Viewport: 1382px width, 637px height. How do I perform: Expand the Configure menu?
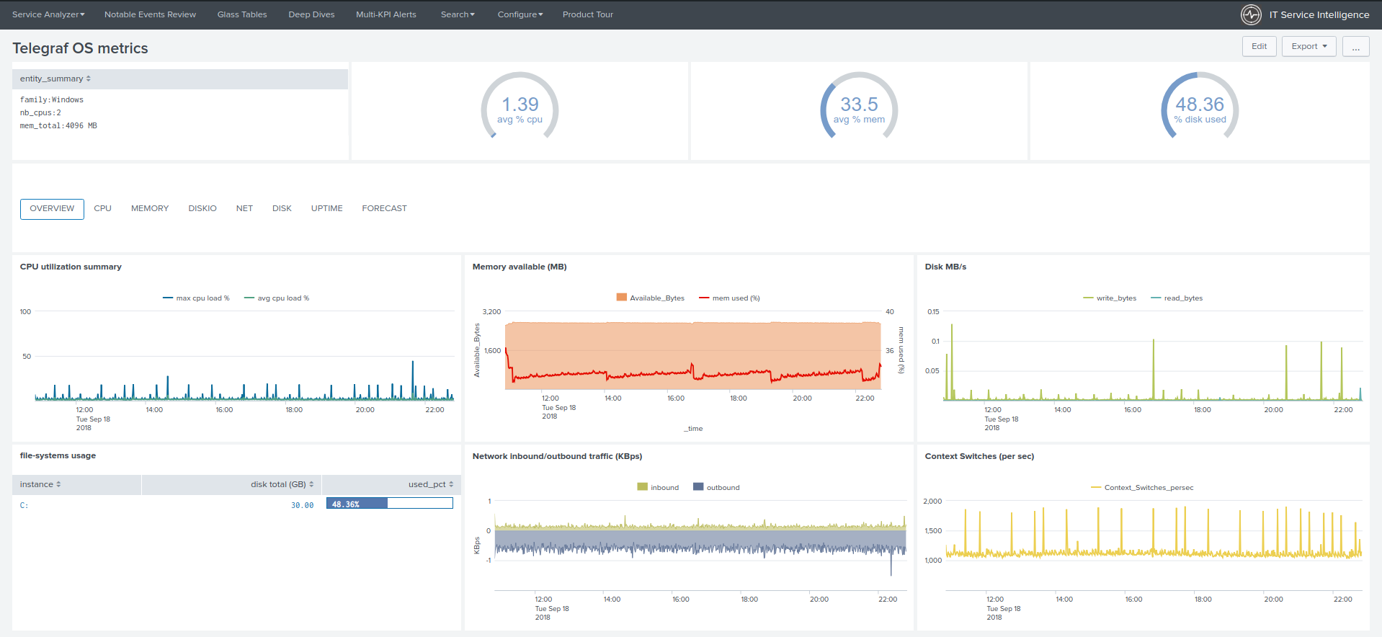click(x=520, y=14)
